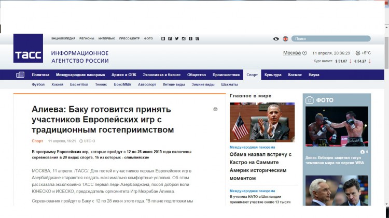
Task: Toggle the eye accessibility view icon
Action: click(276, 39)
